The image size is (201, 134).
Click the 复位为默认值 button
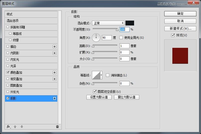[127, 97]
